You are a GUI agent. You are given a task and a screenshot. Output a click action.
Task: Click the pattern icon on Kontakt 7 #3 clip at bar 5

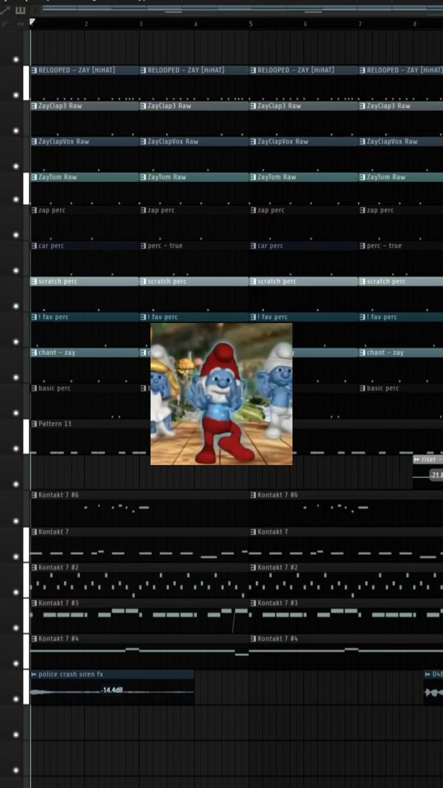253,603
